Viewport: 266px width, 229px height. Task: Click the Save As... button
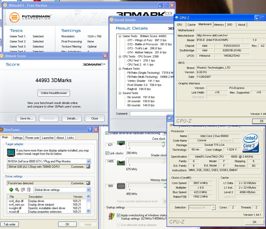point(26,118)
